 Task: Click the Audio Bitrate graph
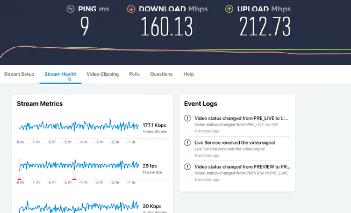pos(79,207)
